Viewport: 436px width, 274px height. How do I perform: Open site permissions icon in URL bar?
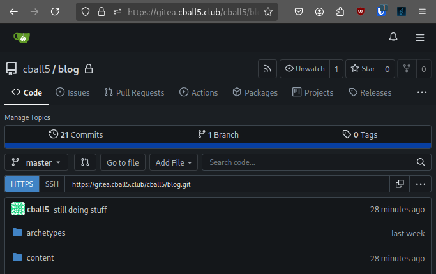click(x=117, y=11)
